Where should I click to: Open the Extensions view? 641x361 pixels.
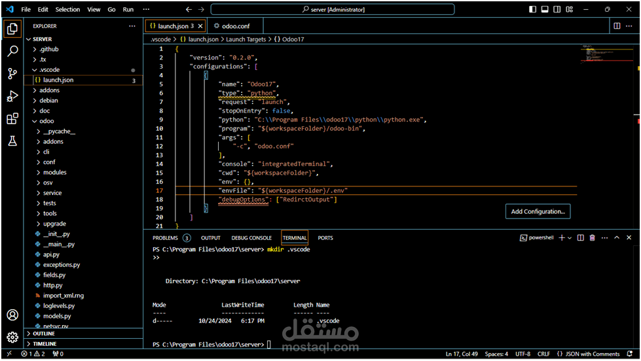12,118
